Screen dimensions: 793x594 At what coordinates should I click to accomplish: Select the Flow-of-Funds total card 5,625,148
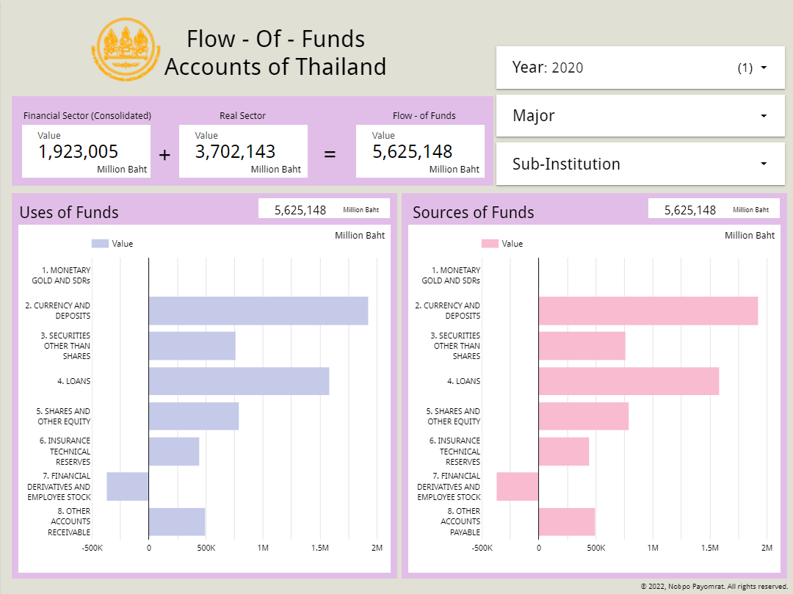pos(420,151)
